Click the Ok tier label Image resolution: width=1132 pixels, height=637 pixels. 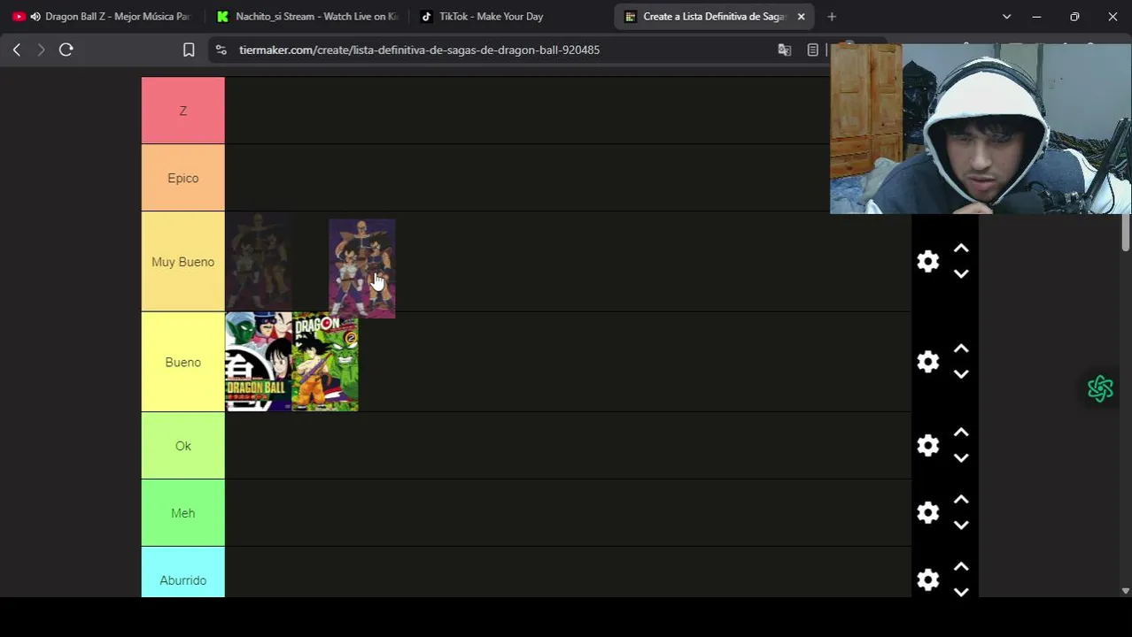183,446
